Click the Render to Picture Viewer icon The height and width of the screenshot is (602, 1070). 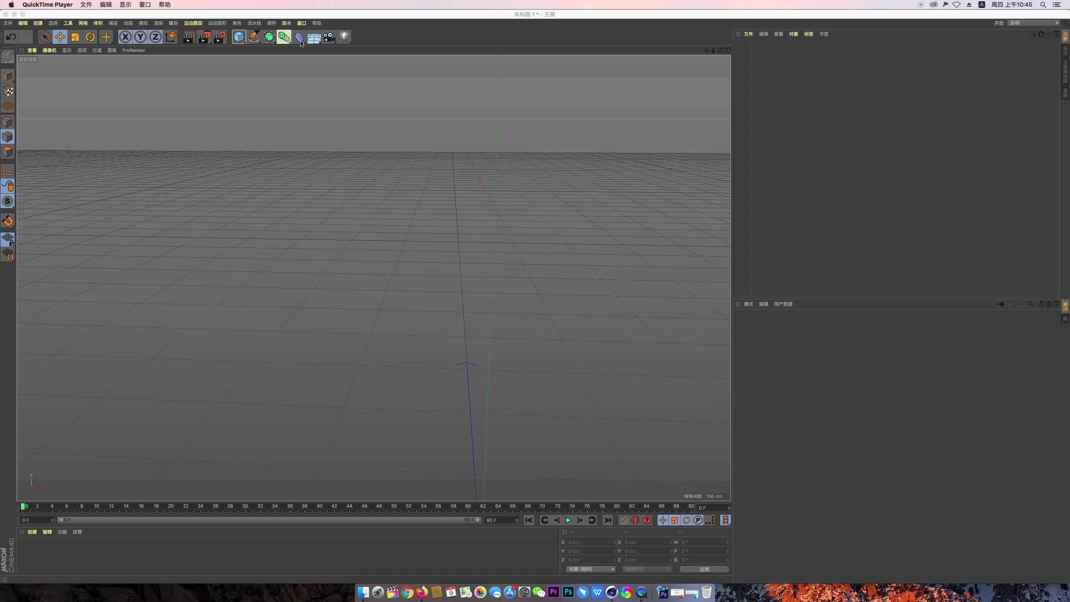[x=204, y=37]
